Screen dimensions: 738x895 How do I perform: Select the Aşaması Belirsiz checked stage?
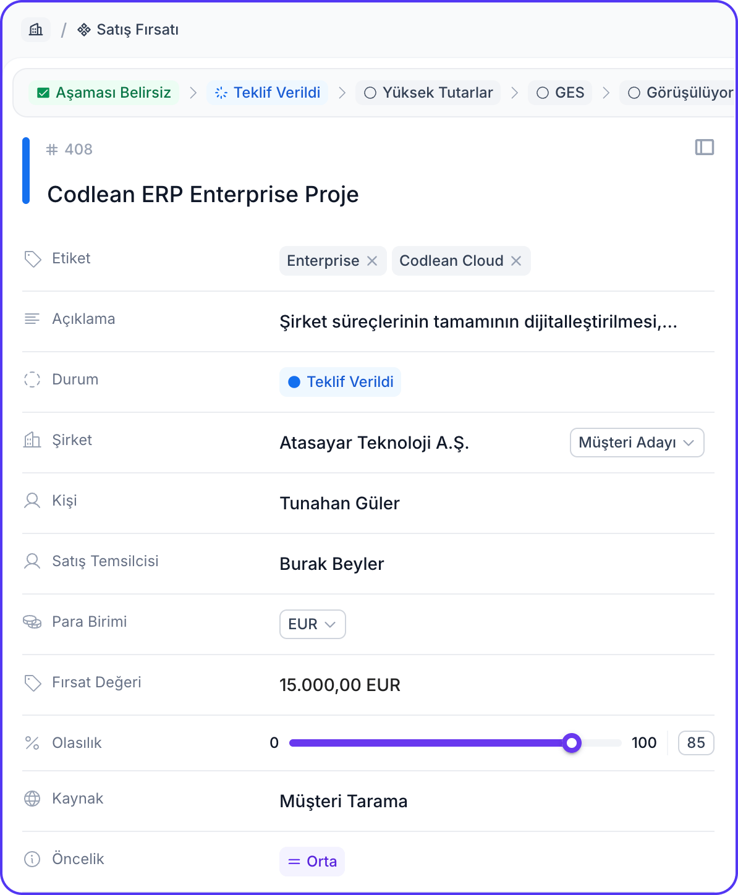[x=104, y=93]
